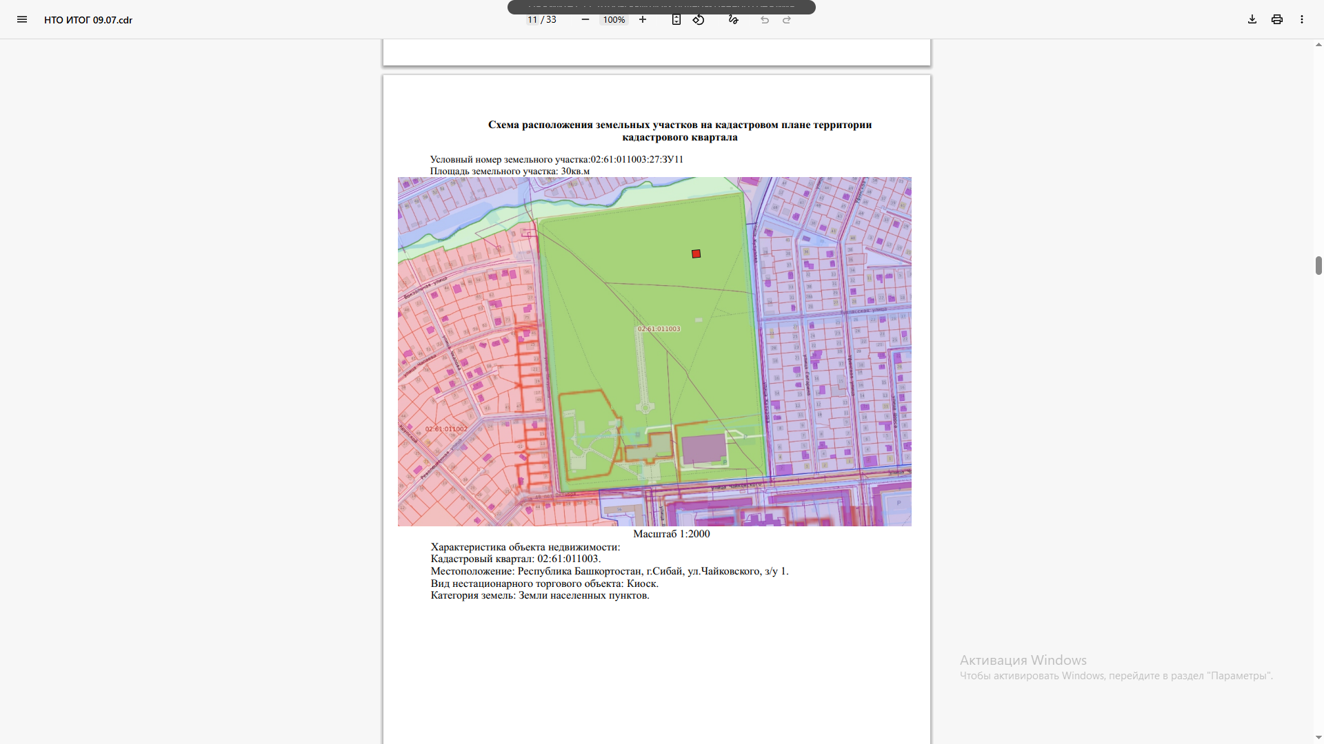Click the Местоположение address line
Screen dimensions: 1324x744
coord(610,571)
